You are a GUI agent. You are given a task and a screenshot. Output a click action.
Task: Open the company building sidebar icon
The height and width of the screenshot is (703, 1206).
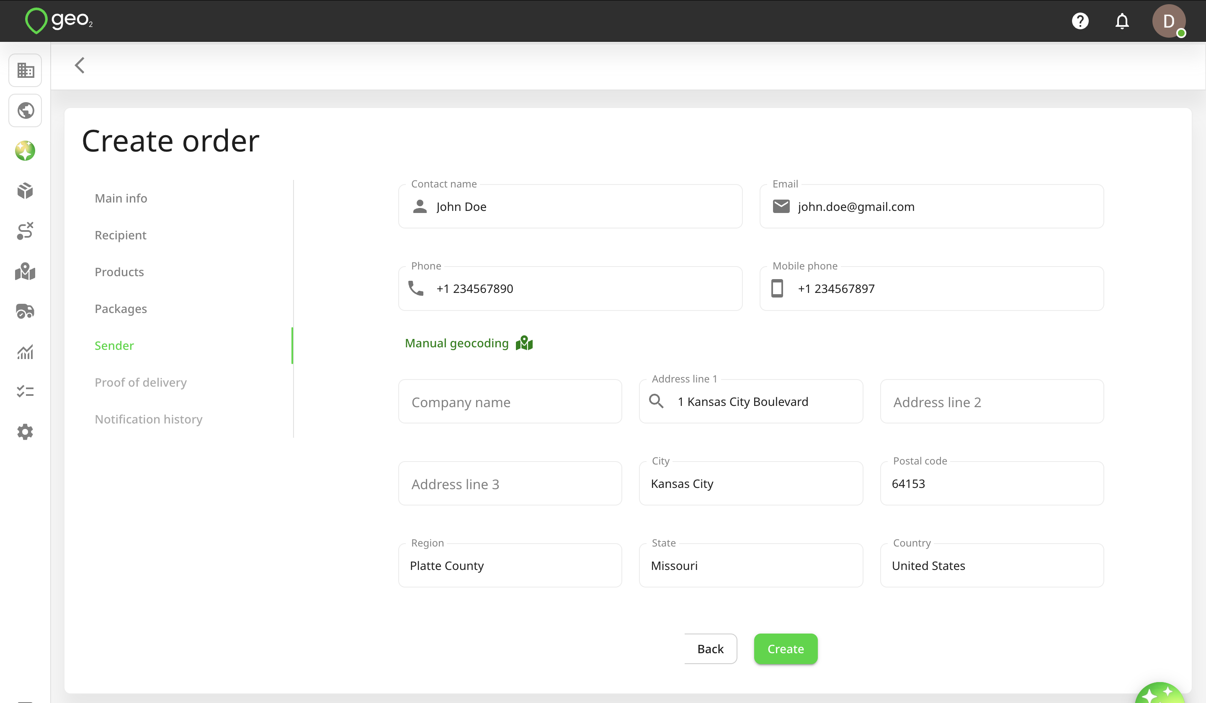[x=26, y=70]
